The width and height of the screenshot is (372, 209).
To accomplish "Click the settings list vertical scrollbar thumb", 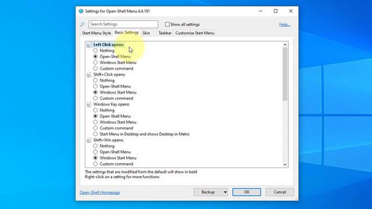I will click(285, 74).
